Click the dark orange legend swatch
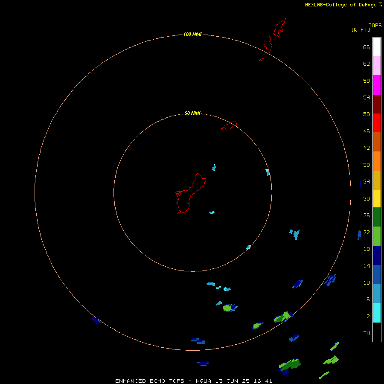The width and height of the screenshot is (384, 384). (x=377, y=142)
